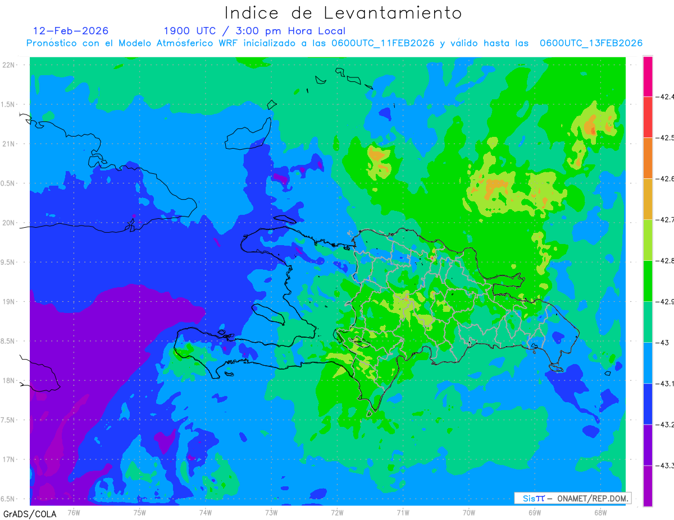The image size is (674, 520).
Task: Click the orange swatch between -42.5 and -42.6
Action: (x=648, y=158)
